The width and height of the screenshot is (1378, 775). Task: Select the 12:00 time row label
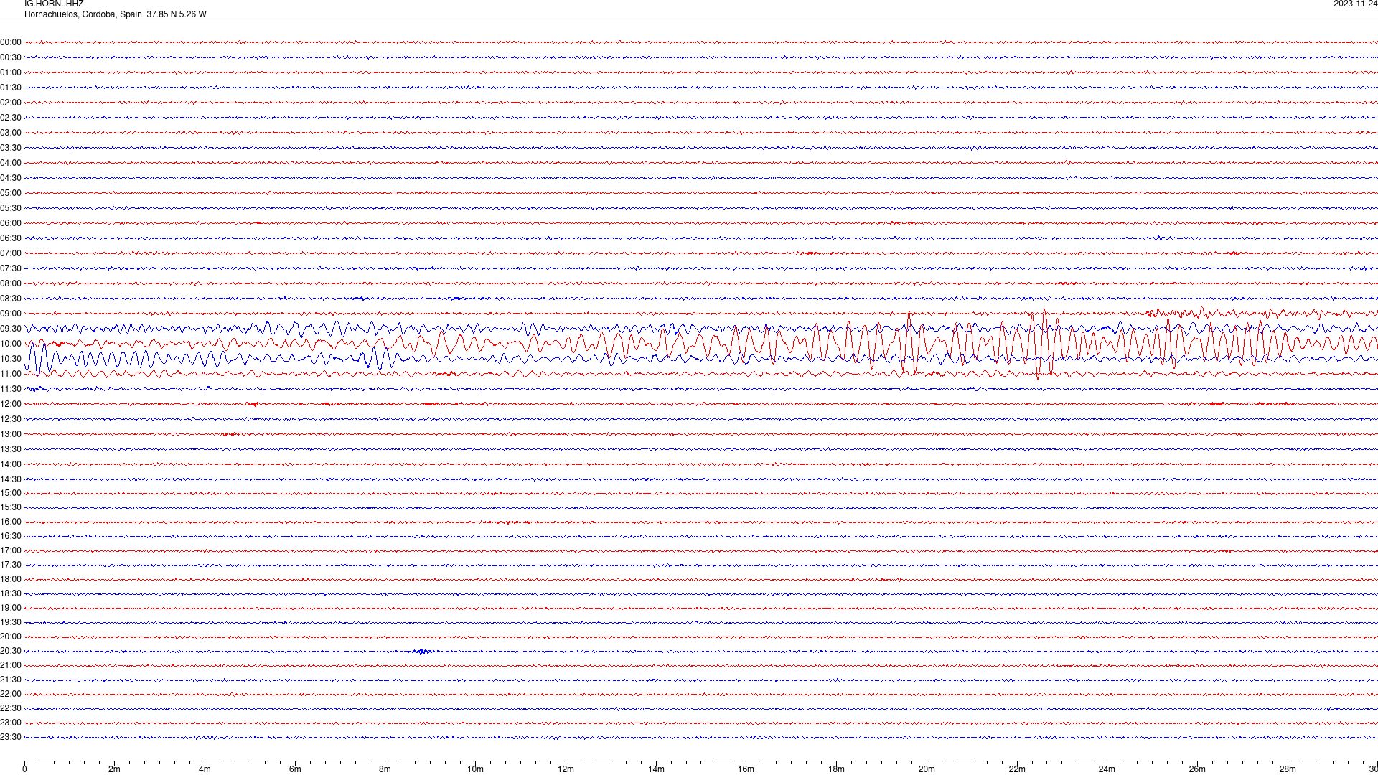click(x=11, y=404)
